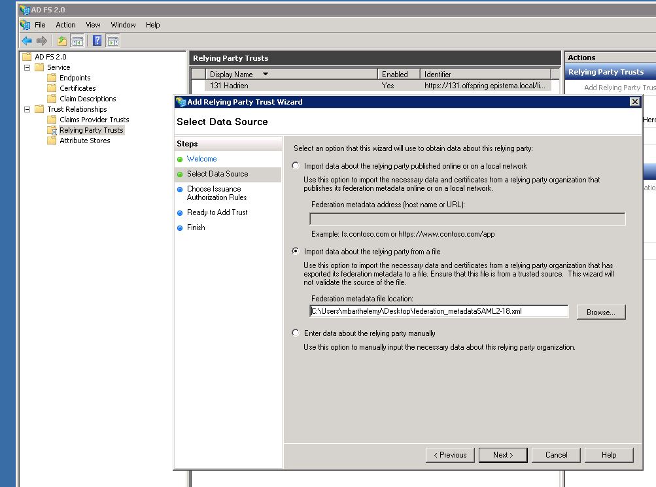
Task: Select the Trust Relationships tree item label
Action: click(77, 109)
